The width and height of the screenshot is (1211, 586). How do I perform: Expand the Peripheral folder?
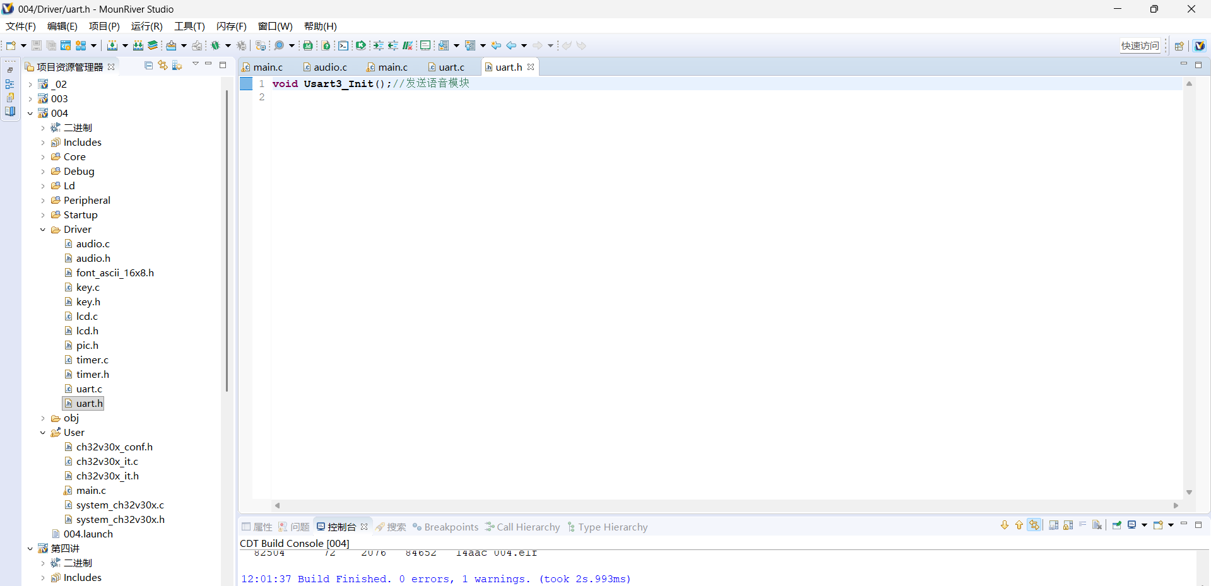click(43, 201)
